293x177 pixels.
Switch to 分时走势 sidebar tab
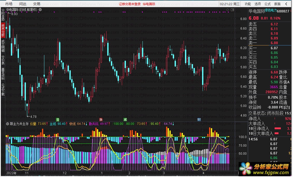3,15
